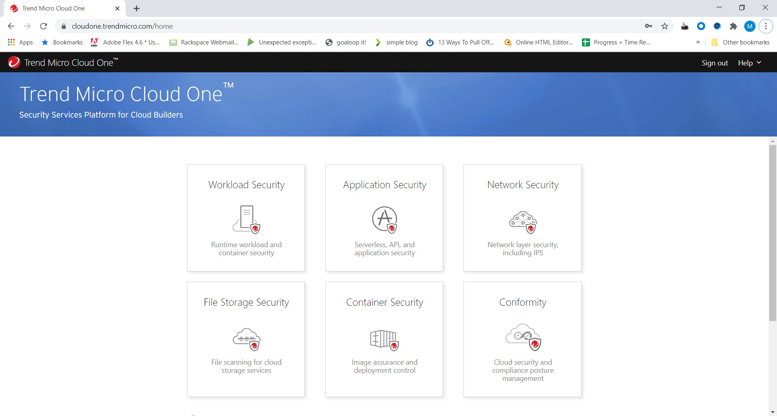Reload the current page
777x416 pixels.
coord(44,26)
